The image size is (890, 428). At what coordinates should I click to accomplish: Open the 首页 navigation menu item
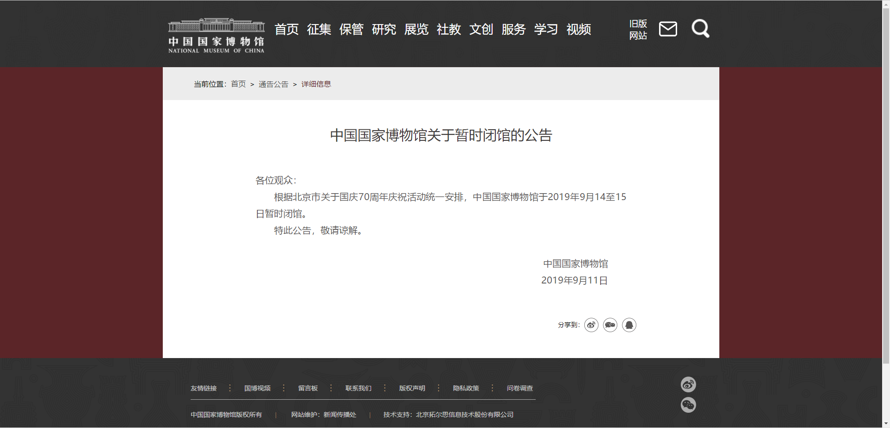point(287,30)
